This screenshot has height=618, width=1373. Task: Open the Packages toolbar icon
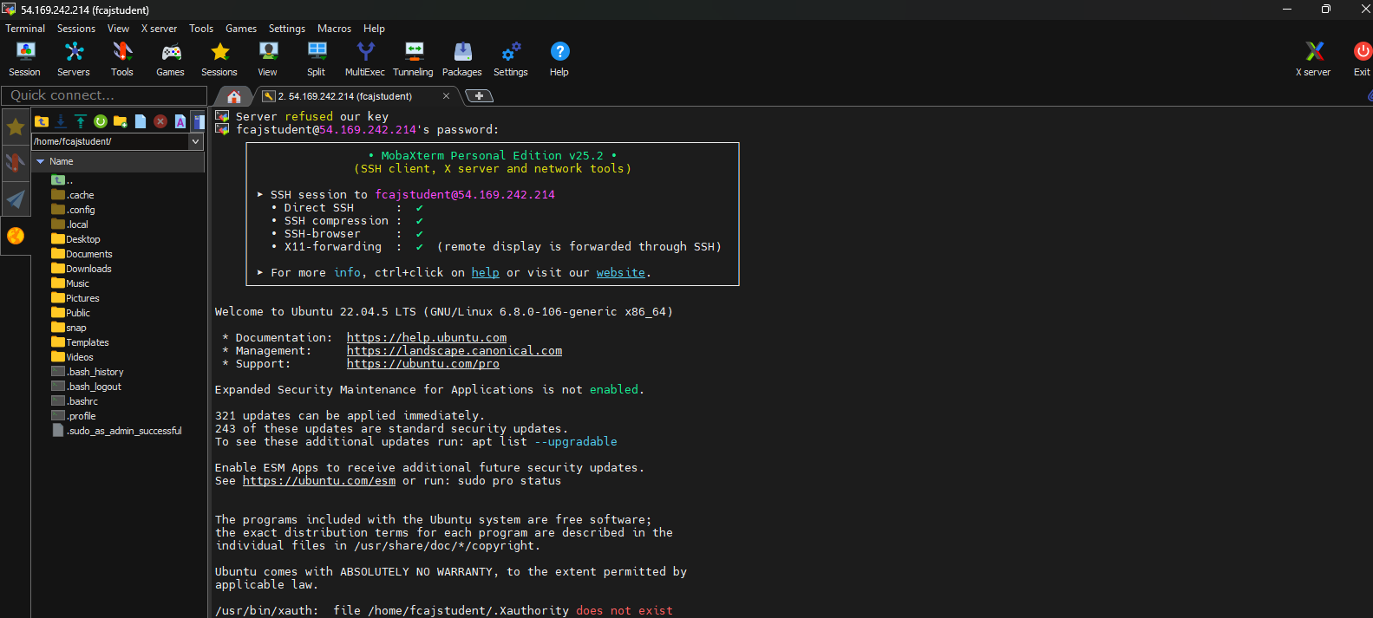coord(462,59)
